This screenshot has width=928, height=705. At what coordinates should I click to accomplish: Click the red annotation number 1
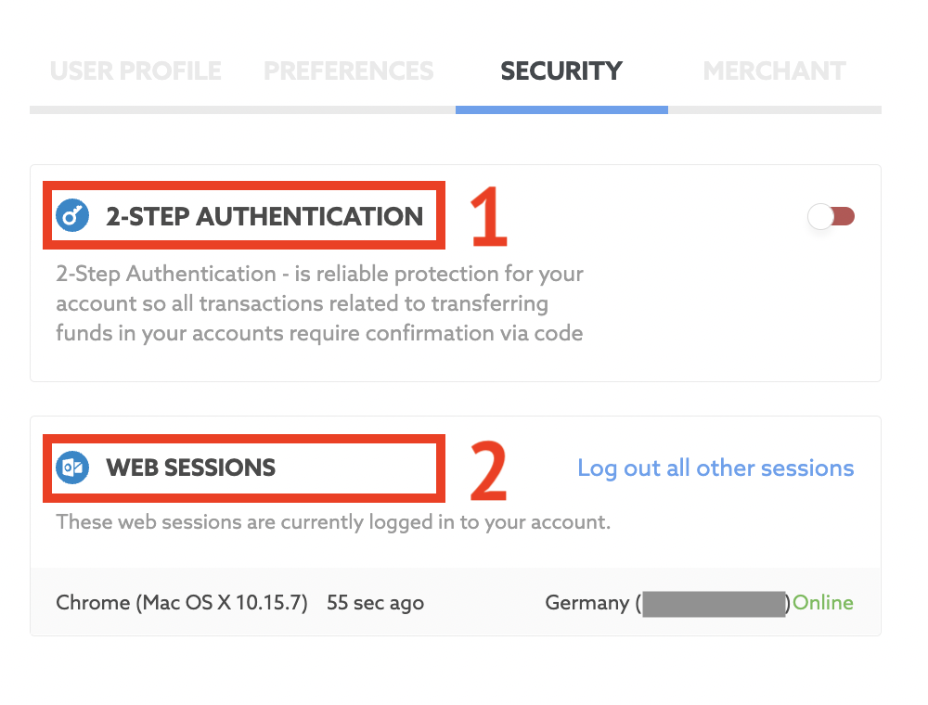click(x=488, y=216)
